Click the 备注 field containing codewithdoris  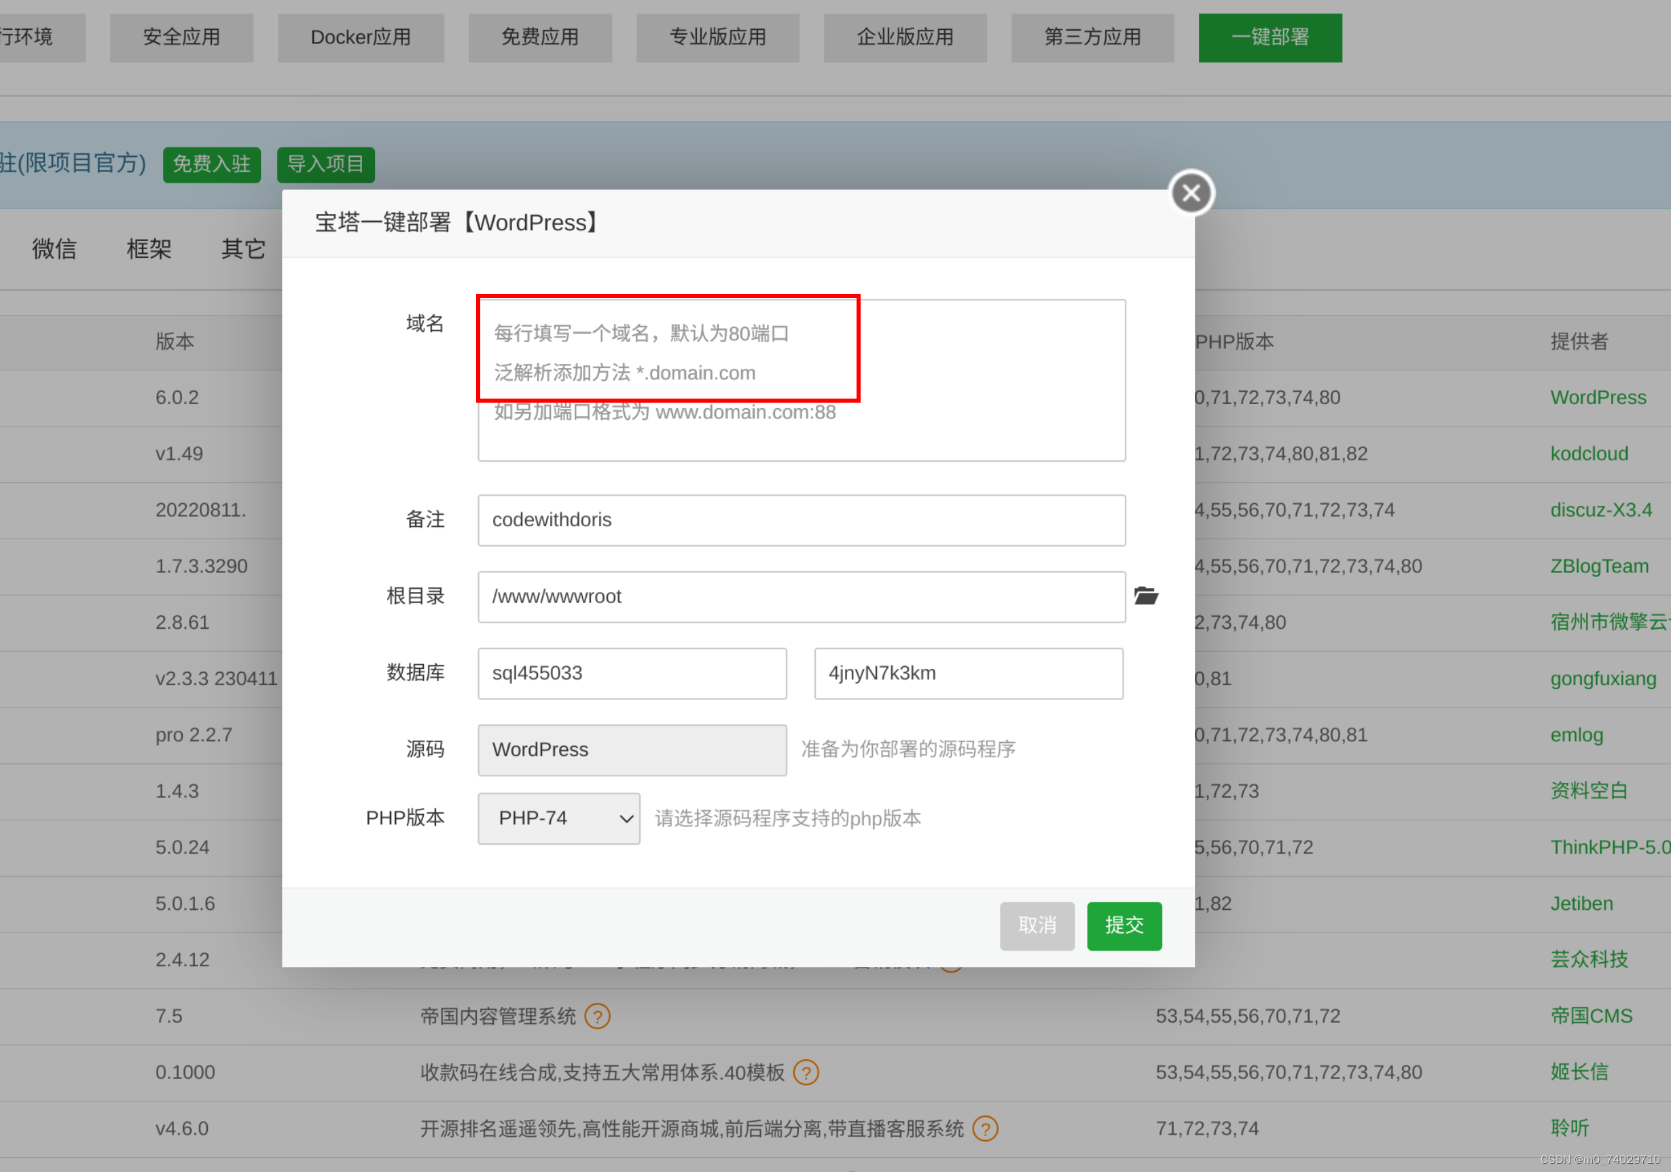pyautogui.click(x=801, y=519)
